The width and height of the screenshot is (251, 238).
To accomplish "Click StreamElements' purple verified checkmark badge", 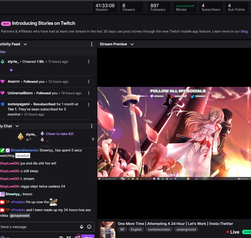I will (x=7, y=150).
